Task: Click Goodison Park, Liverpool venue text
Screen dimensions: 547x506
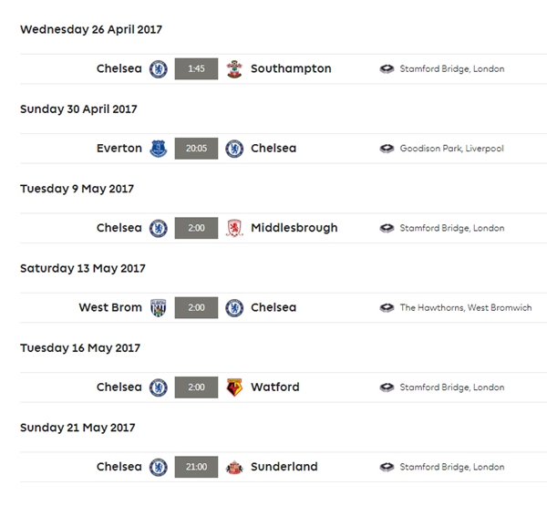Action: click(452, 149)
